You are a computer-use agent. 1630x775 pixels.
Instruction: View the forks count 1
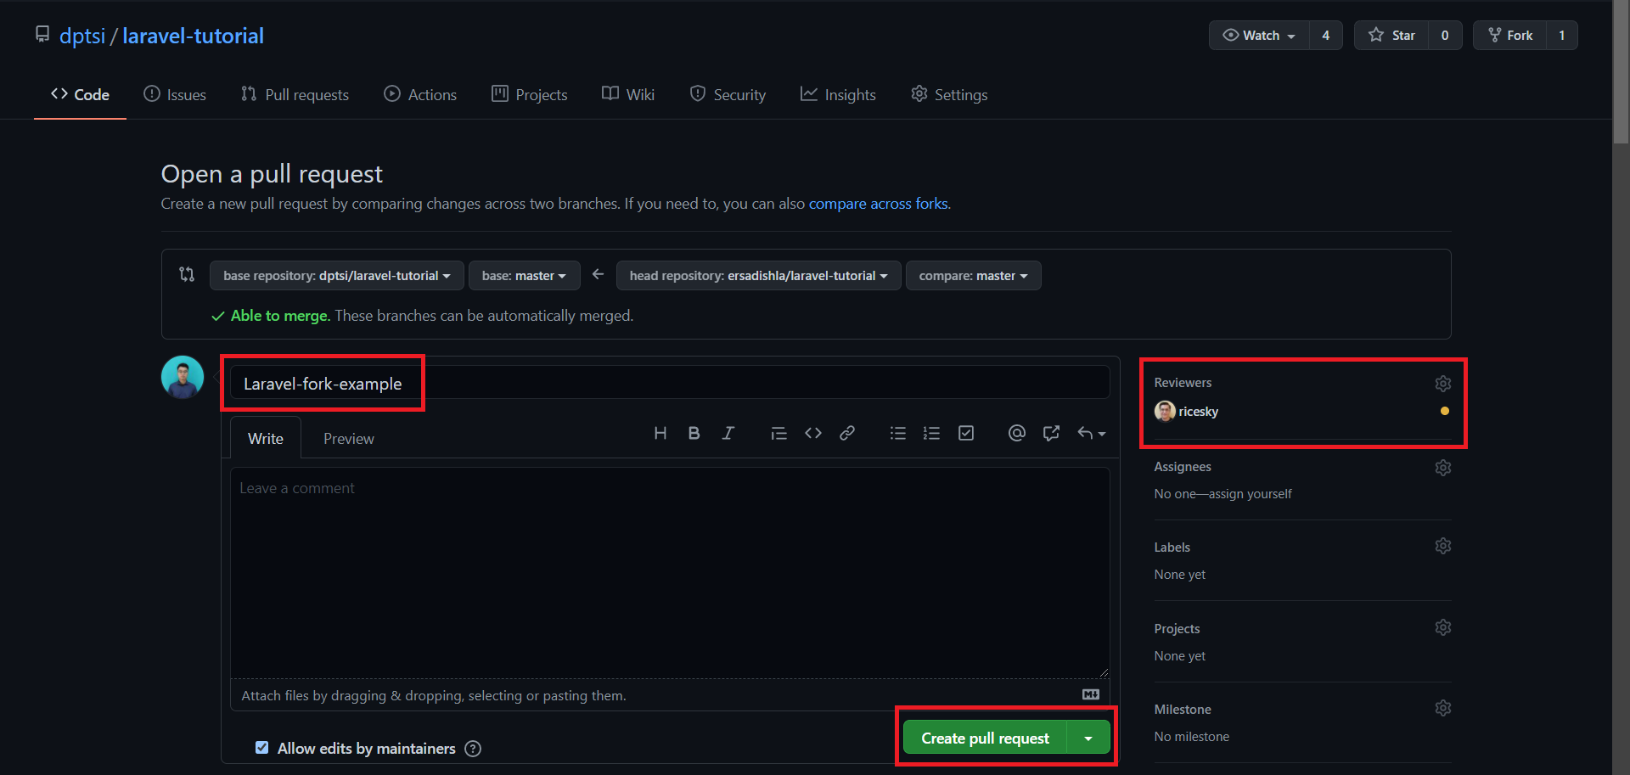pyautogui.click(x=1562, y=36)
